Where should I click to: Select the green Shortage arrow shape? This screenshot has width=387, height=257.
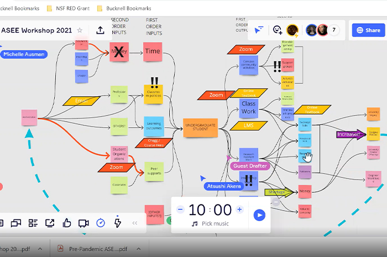[279, 192]
